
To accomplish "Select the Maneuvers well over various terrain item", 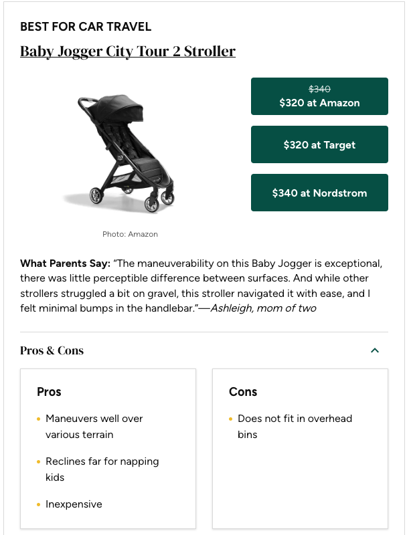I will point(94,427).
